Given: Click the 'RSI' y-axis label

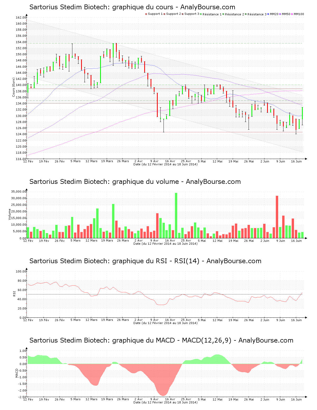Looking at the screenshot, I should click(14, 293).
